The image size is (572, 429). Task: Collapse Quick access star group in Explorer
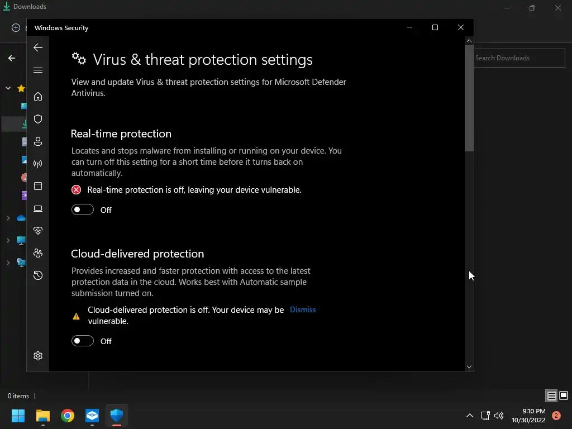click(8, 88)
